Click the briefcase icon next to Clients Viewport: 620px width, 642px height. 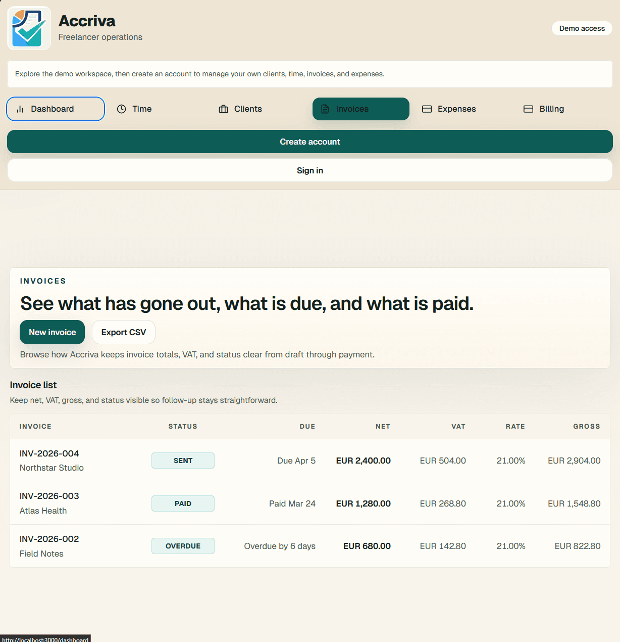[x=223, y=109]
